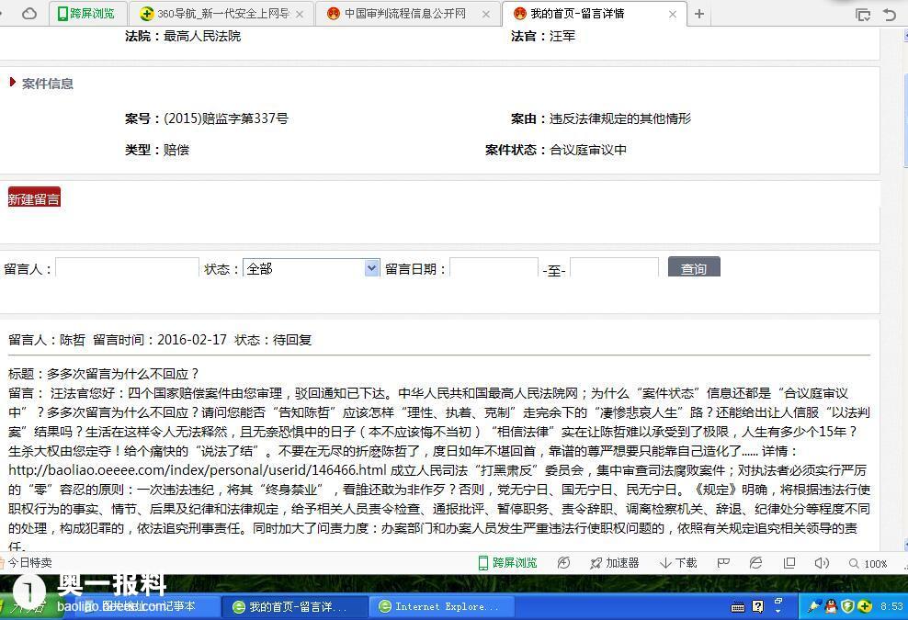Screen dimensions: 908x620
Task: Open the home page with the house icon
Action: pos(30,14)
